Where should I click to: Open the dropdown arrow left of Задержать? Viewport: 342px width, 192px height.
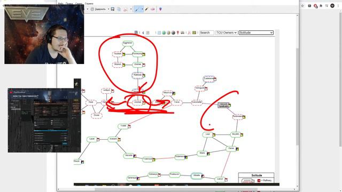pyautogui.click(x=88, y=9)
